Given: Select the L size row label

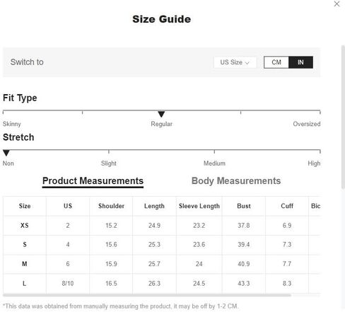Looking at the screenshot, I should (25, 284).
